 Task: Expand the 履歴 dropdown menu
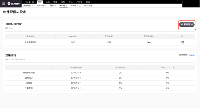pos(53,6)
